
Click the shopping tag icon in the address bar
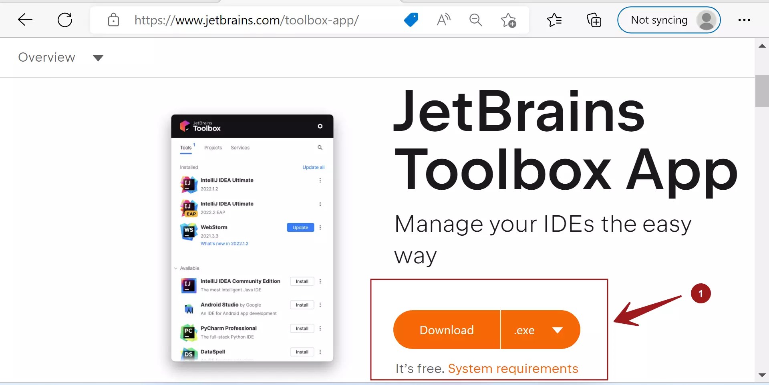[411, 20]
